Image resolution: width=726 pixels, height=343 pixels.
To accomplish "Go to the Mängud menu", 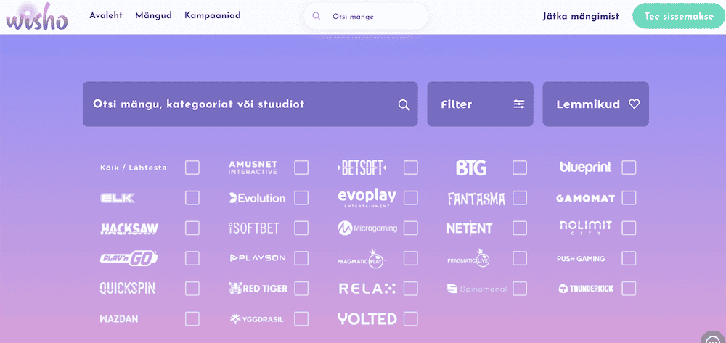I will [153, 15].
